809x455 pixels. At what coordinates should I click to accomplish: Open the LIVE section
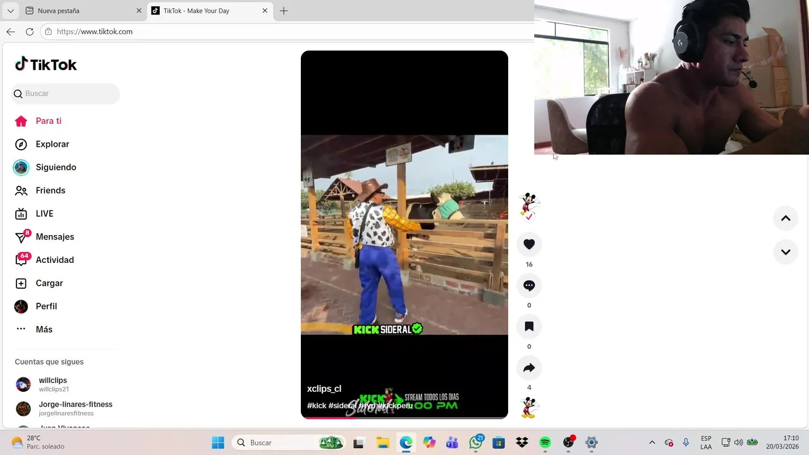(34, 214)
